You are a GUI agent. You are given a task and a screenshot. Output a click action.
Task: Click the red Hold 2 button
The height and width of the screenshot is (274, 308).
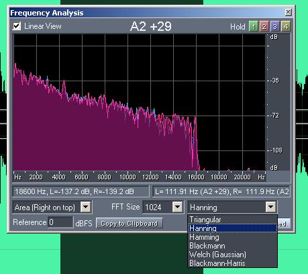(264, 27)
